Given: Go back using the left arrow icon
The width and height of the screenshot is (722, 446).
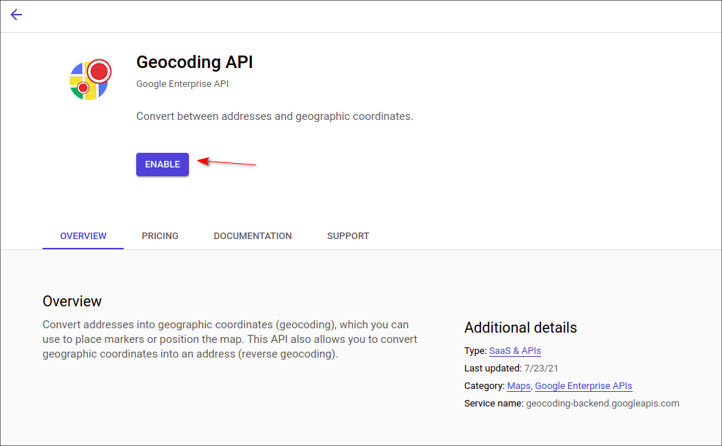Looking at the screenshot, I should pyautogui.click(x=16, y=15).
